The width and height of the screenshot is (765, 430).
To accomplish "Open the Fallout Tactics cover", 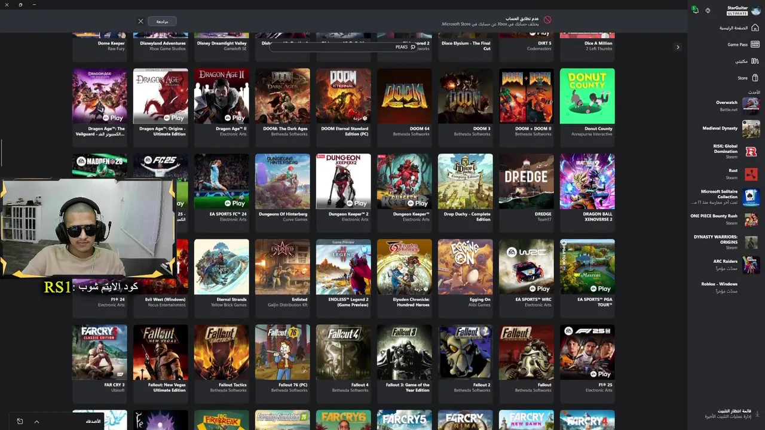I will (x=222, y=352).
